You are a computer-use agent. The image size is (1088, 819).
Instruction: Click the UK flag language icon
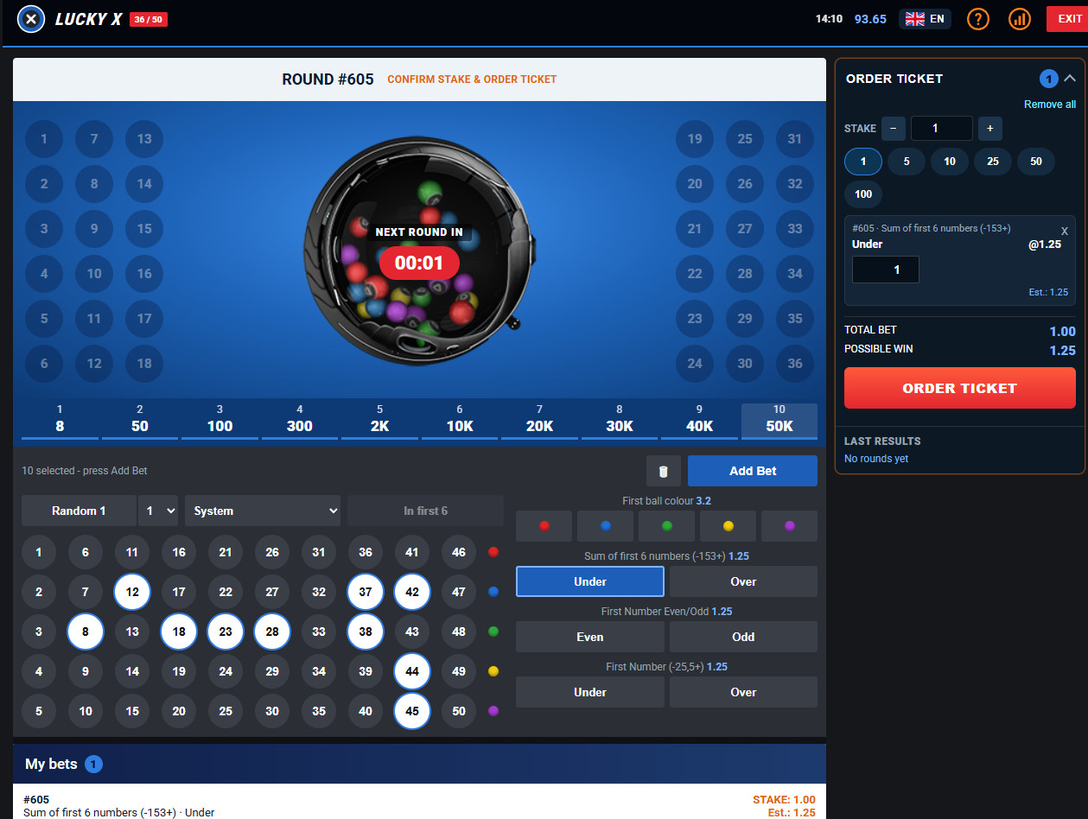coord(915,18)
